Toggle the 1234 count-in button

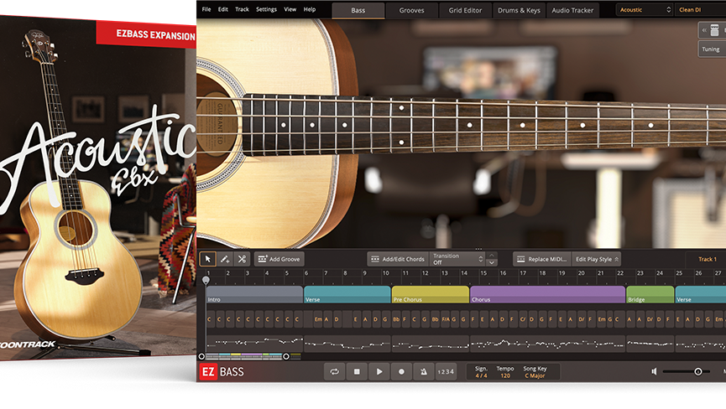point(446,371)
